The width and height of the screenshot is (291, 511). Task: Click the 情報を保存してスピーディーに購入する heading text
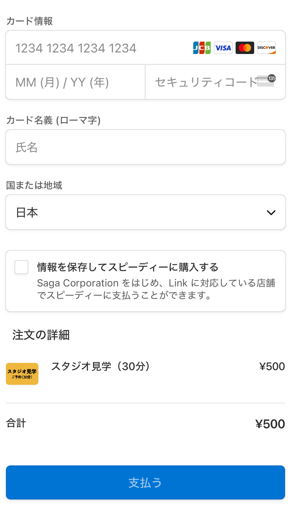[x=128, y=267]
